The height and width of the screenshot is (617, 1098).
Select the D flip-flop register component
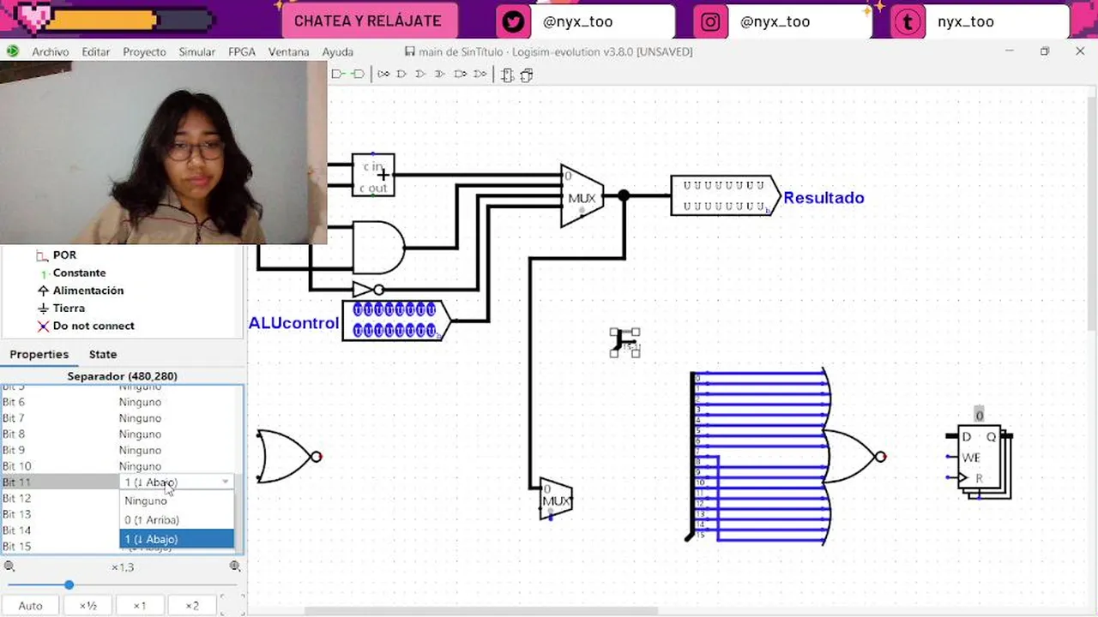click(x=980, y=460)
